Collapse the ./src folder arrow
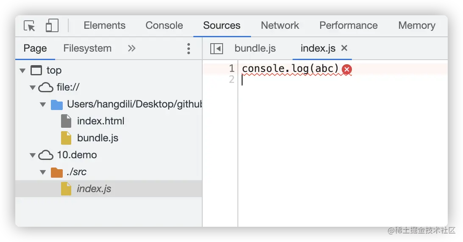Viewport: 463px width, 242px height. click(43, 173)
